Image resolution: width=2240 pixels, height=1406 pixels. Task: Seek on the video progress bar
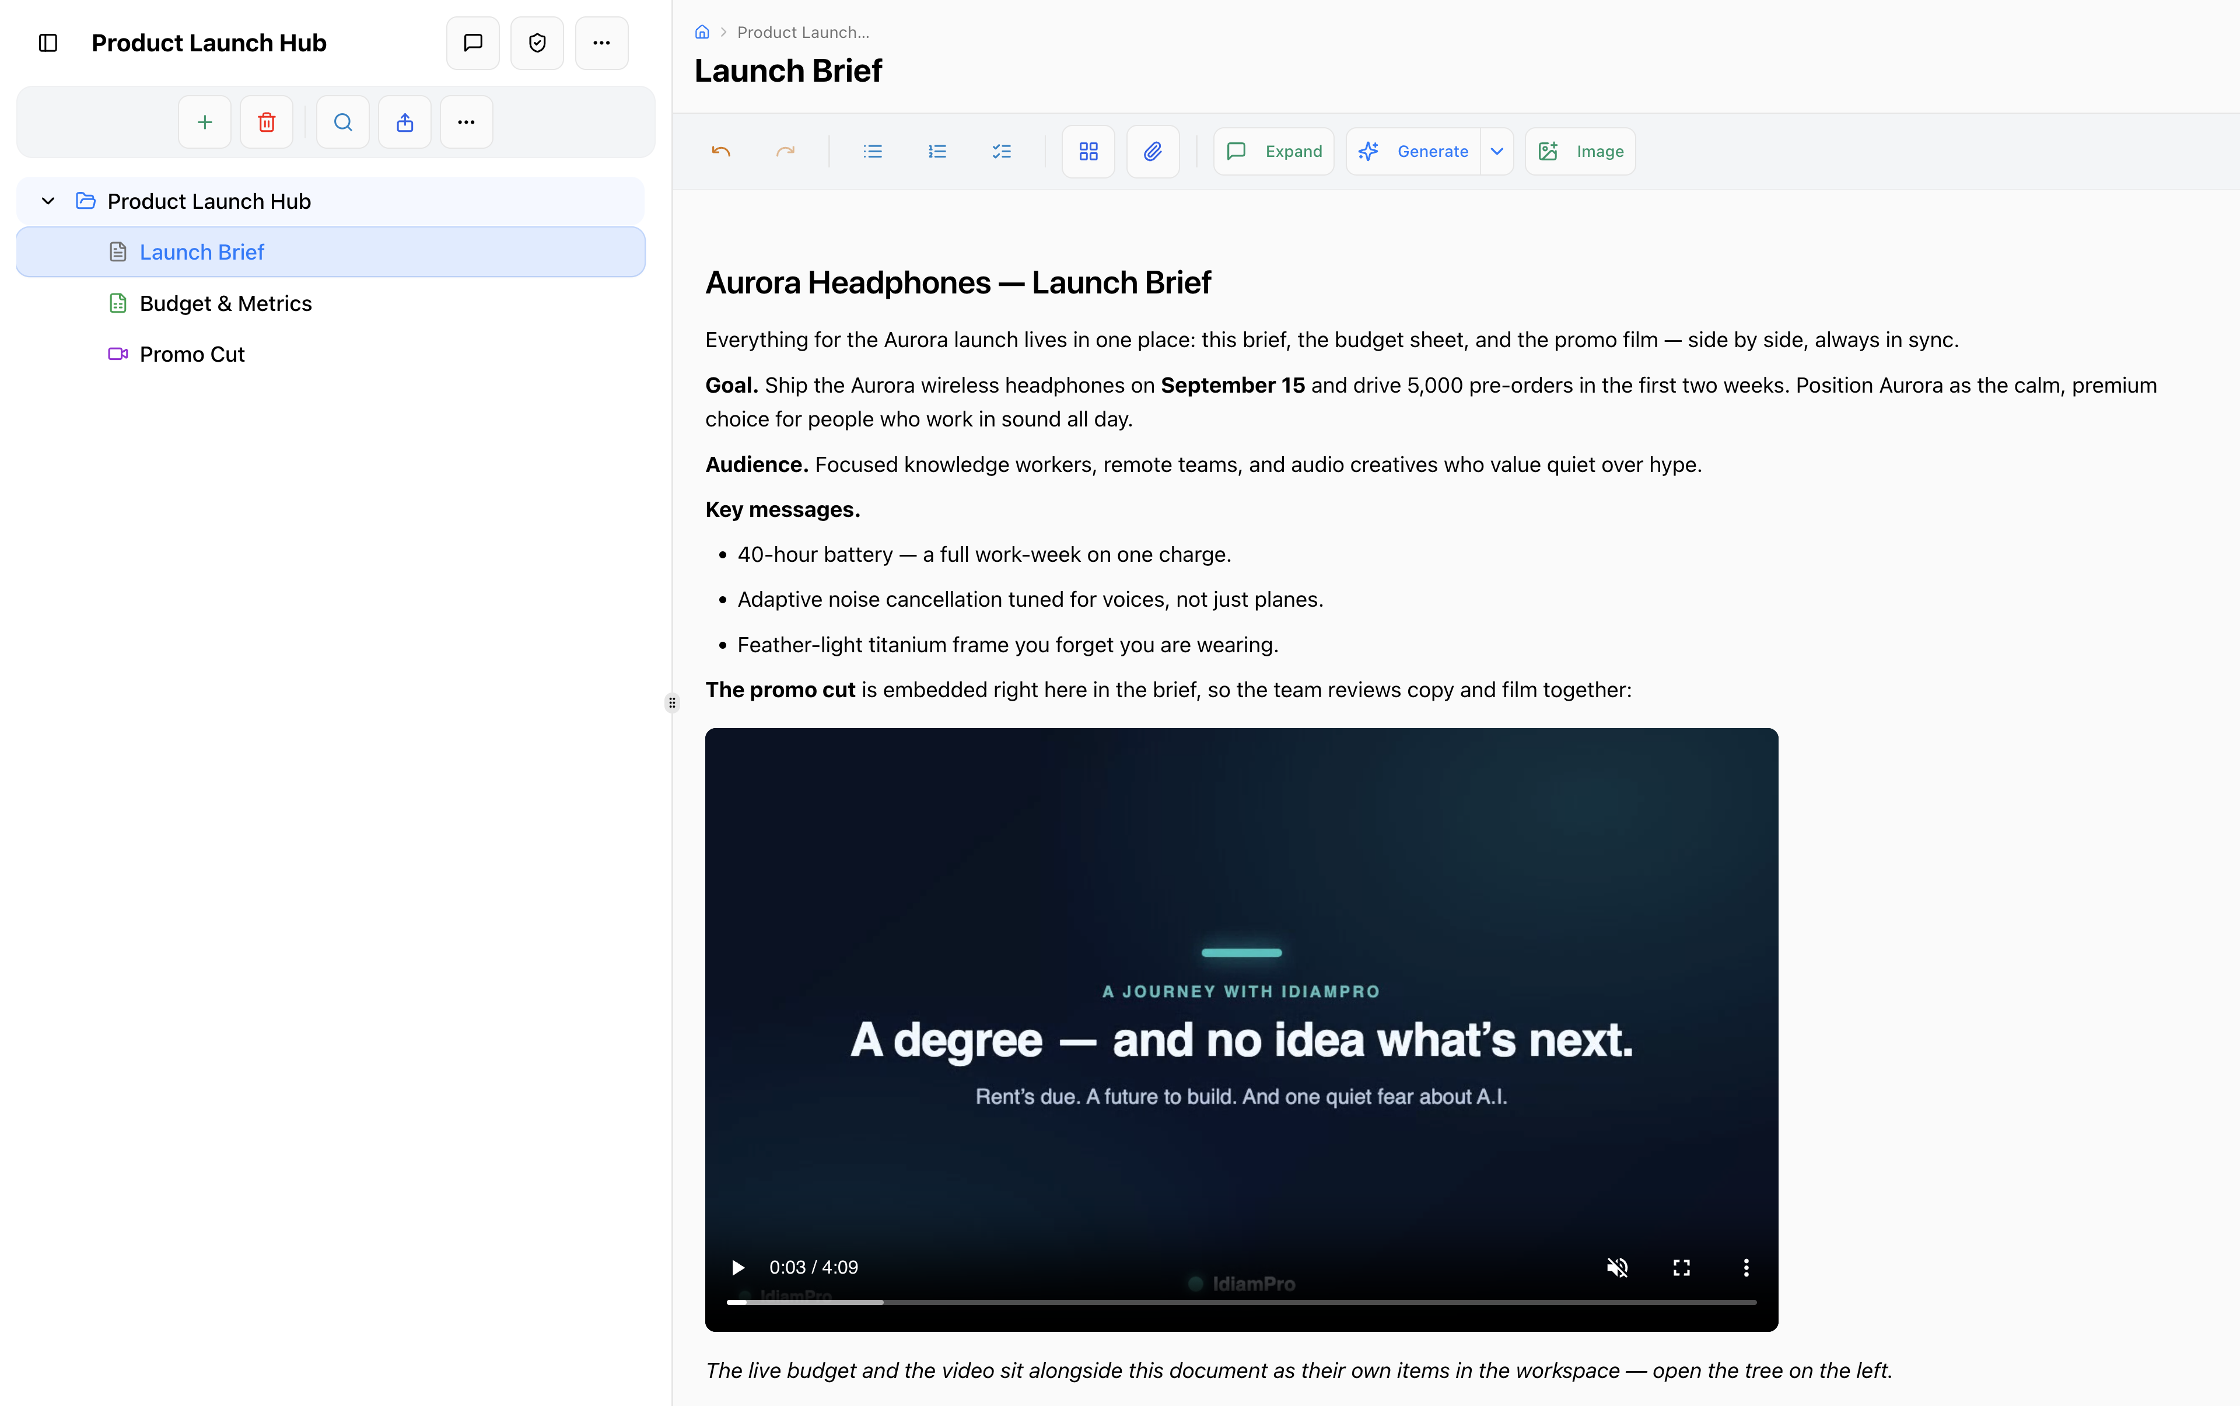(1241, 1302)
